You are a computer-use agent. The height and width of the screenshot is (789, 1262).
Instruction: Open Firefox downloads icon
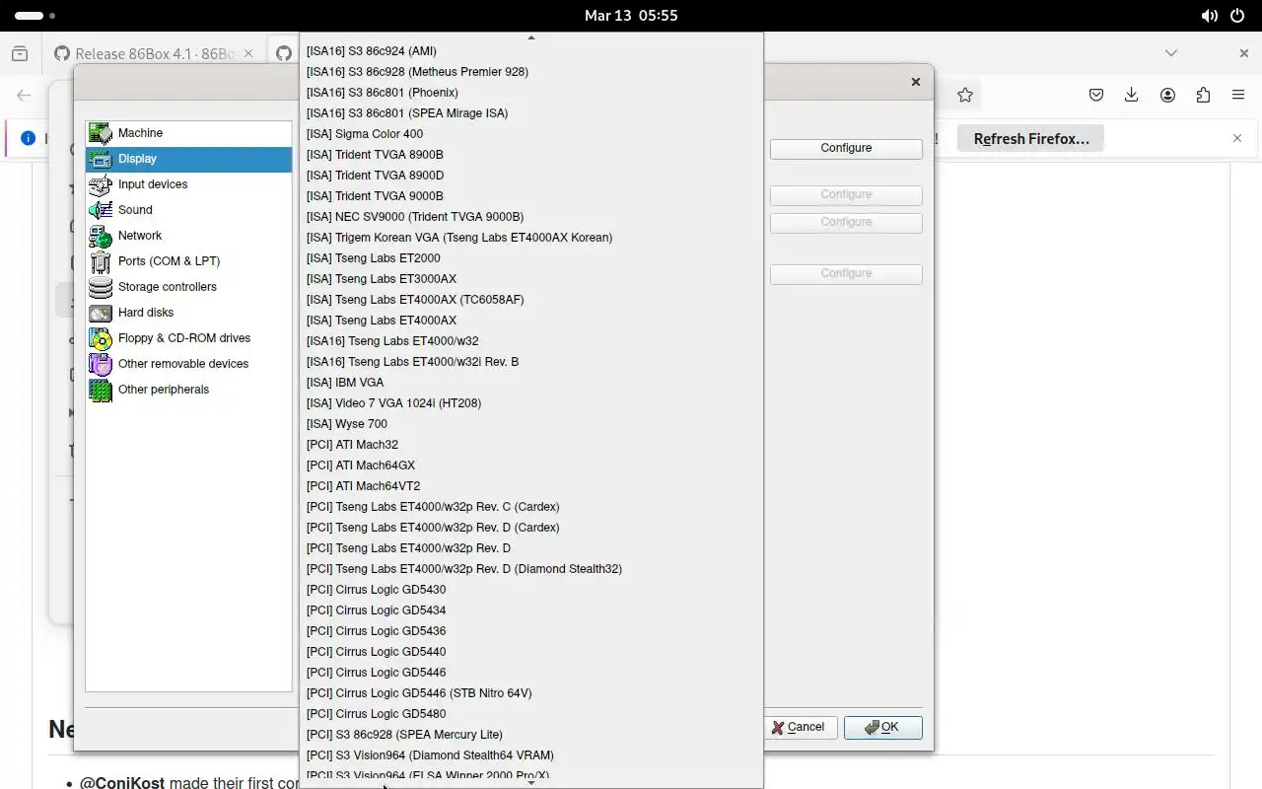[1132, 95]
